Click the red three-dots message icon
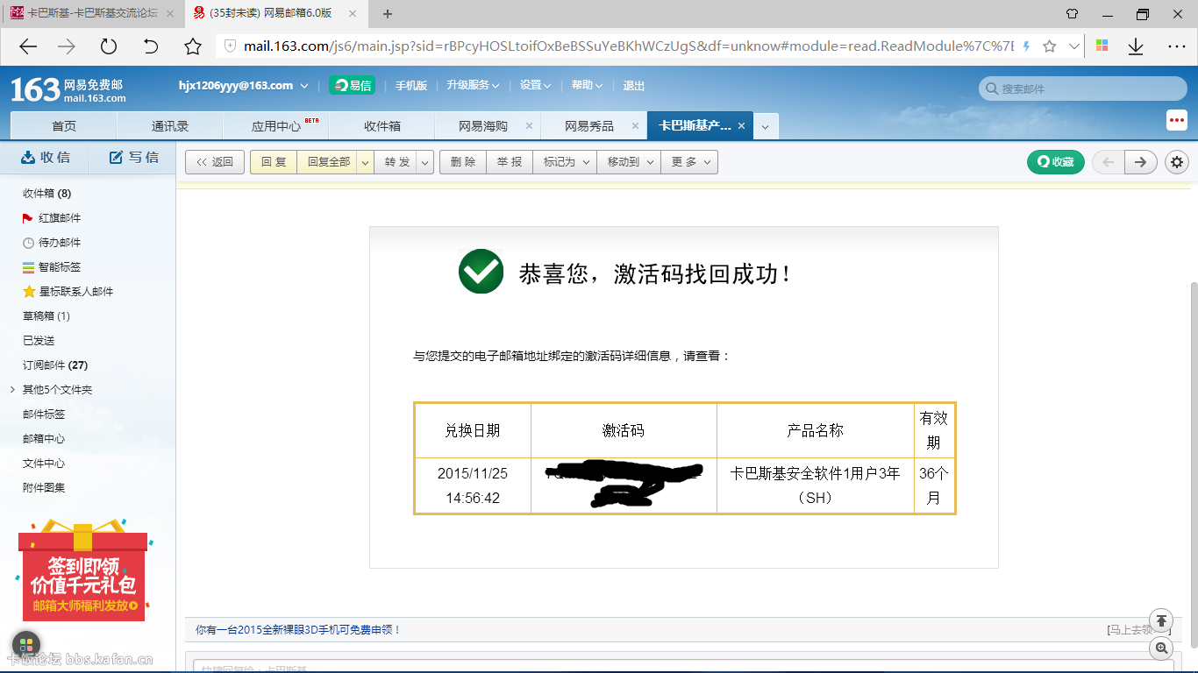 coord(1176,121)
